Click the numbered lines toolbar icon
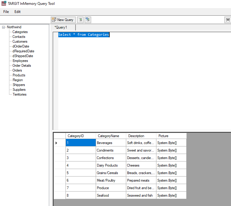 click(x=88, y=20)
